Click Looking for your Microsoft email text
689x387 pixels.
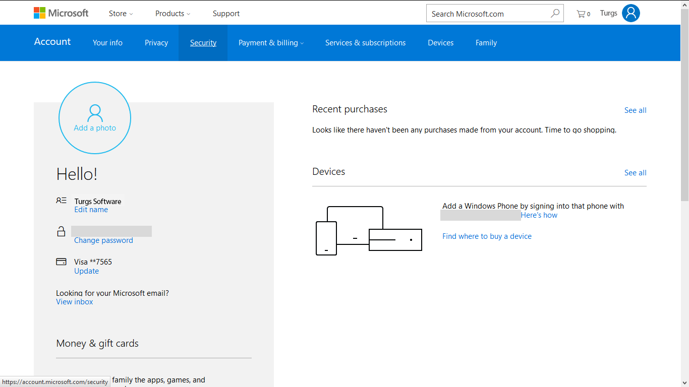(x=112, y=293)
